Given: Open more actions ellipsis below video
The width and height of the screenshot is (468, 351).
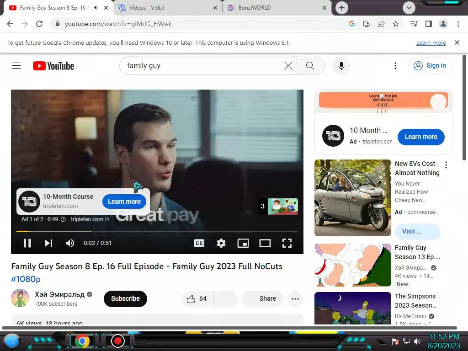Looking at the screenshot, I should [295, 299].
